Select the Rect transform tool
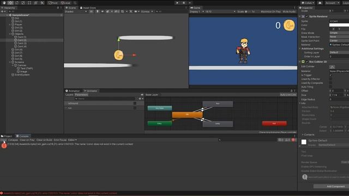 [29, 3]
